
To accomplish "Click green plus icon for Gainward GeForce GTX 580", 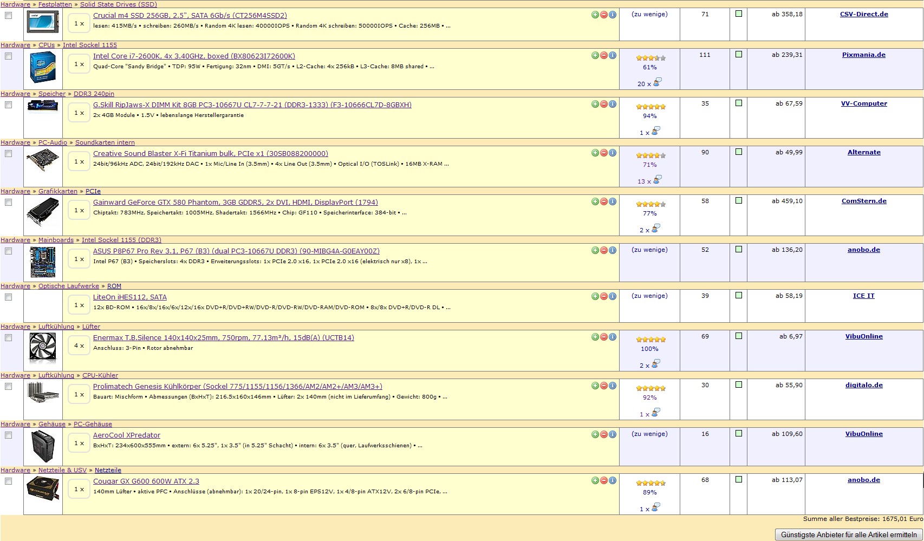I will pyautogui.click(x=595, y=201).
